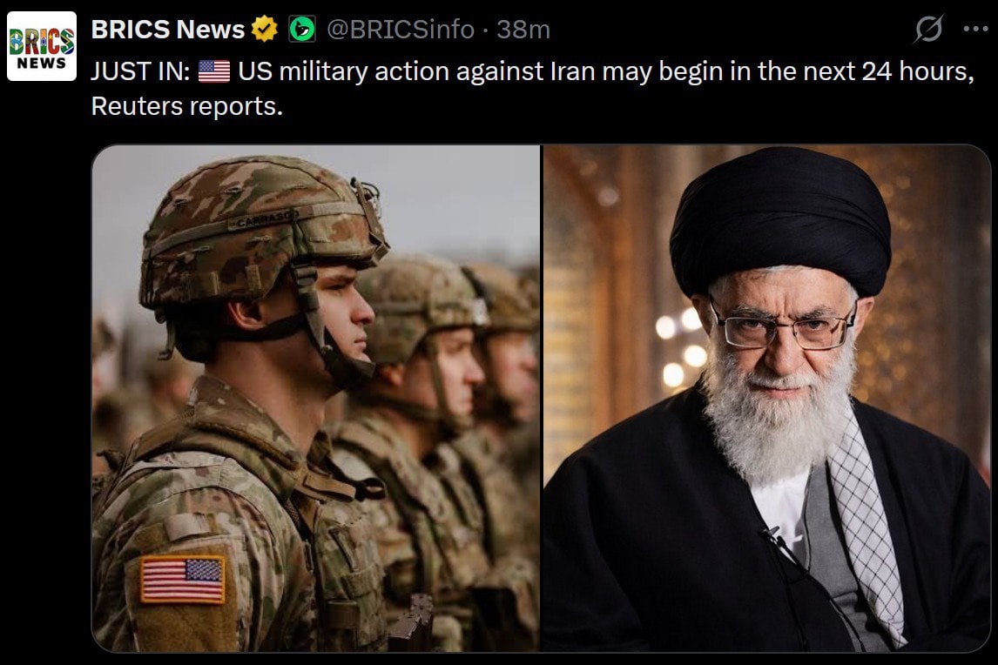Click the gold verified checkmark badge
The image size is (998, 665).
pos(264,30)
